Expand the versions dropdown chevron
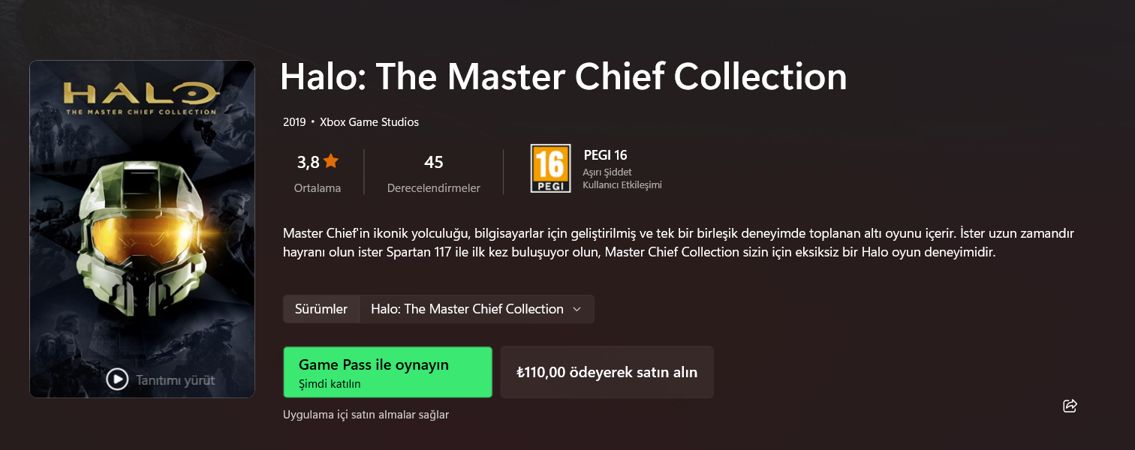 577,309
